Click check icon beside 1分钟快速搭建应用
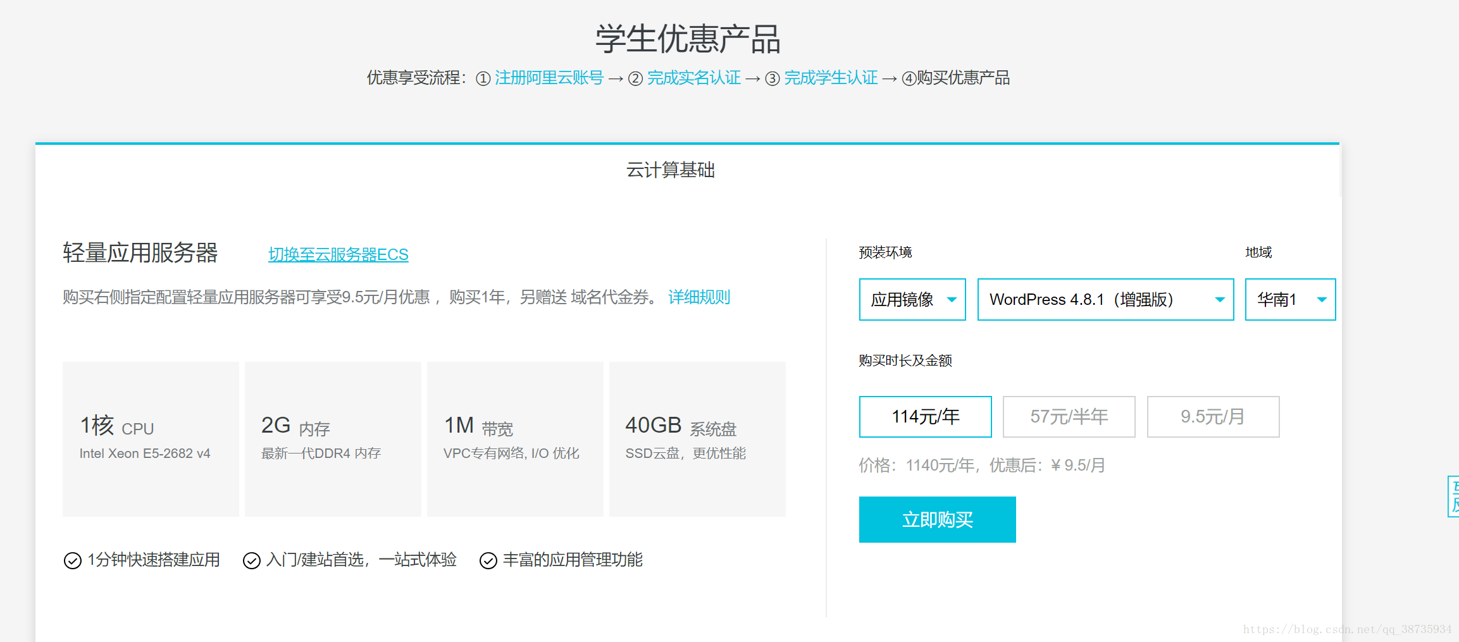 click(x=73, y=560)
